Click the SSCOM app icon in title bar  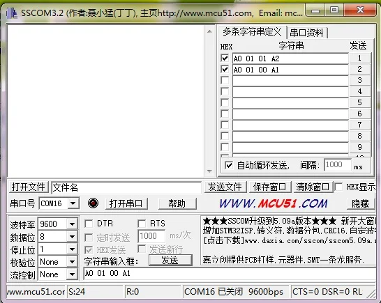tap(11, 13)
